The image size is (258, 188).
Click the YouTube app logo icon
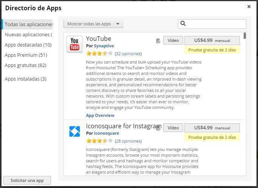point(74,44)
